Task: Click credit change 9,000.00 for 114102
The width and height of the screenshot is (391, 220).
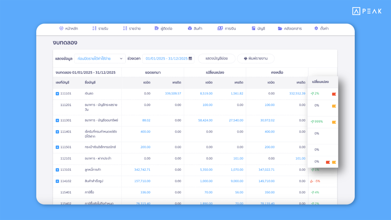Action: tap(237, 181)
